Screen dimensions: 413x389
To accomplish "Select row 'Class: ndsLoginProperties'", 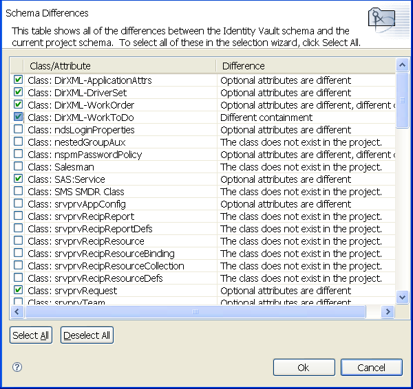I will coord(203,130).
